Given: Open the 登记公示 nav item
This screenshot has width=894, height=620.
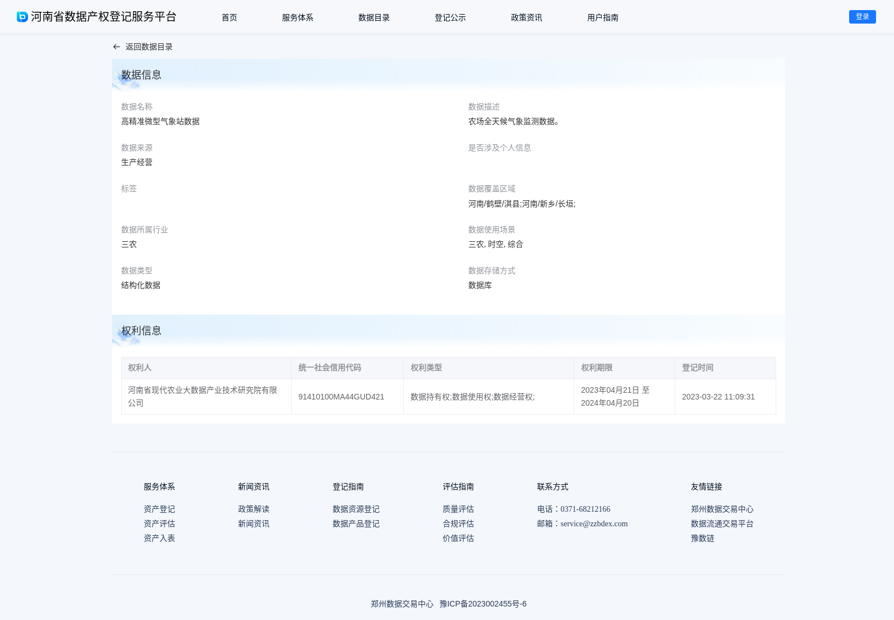Looking at the screenshot, I should [x=450, y=17].
